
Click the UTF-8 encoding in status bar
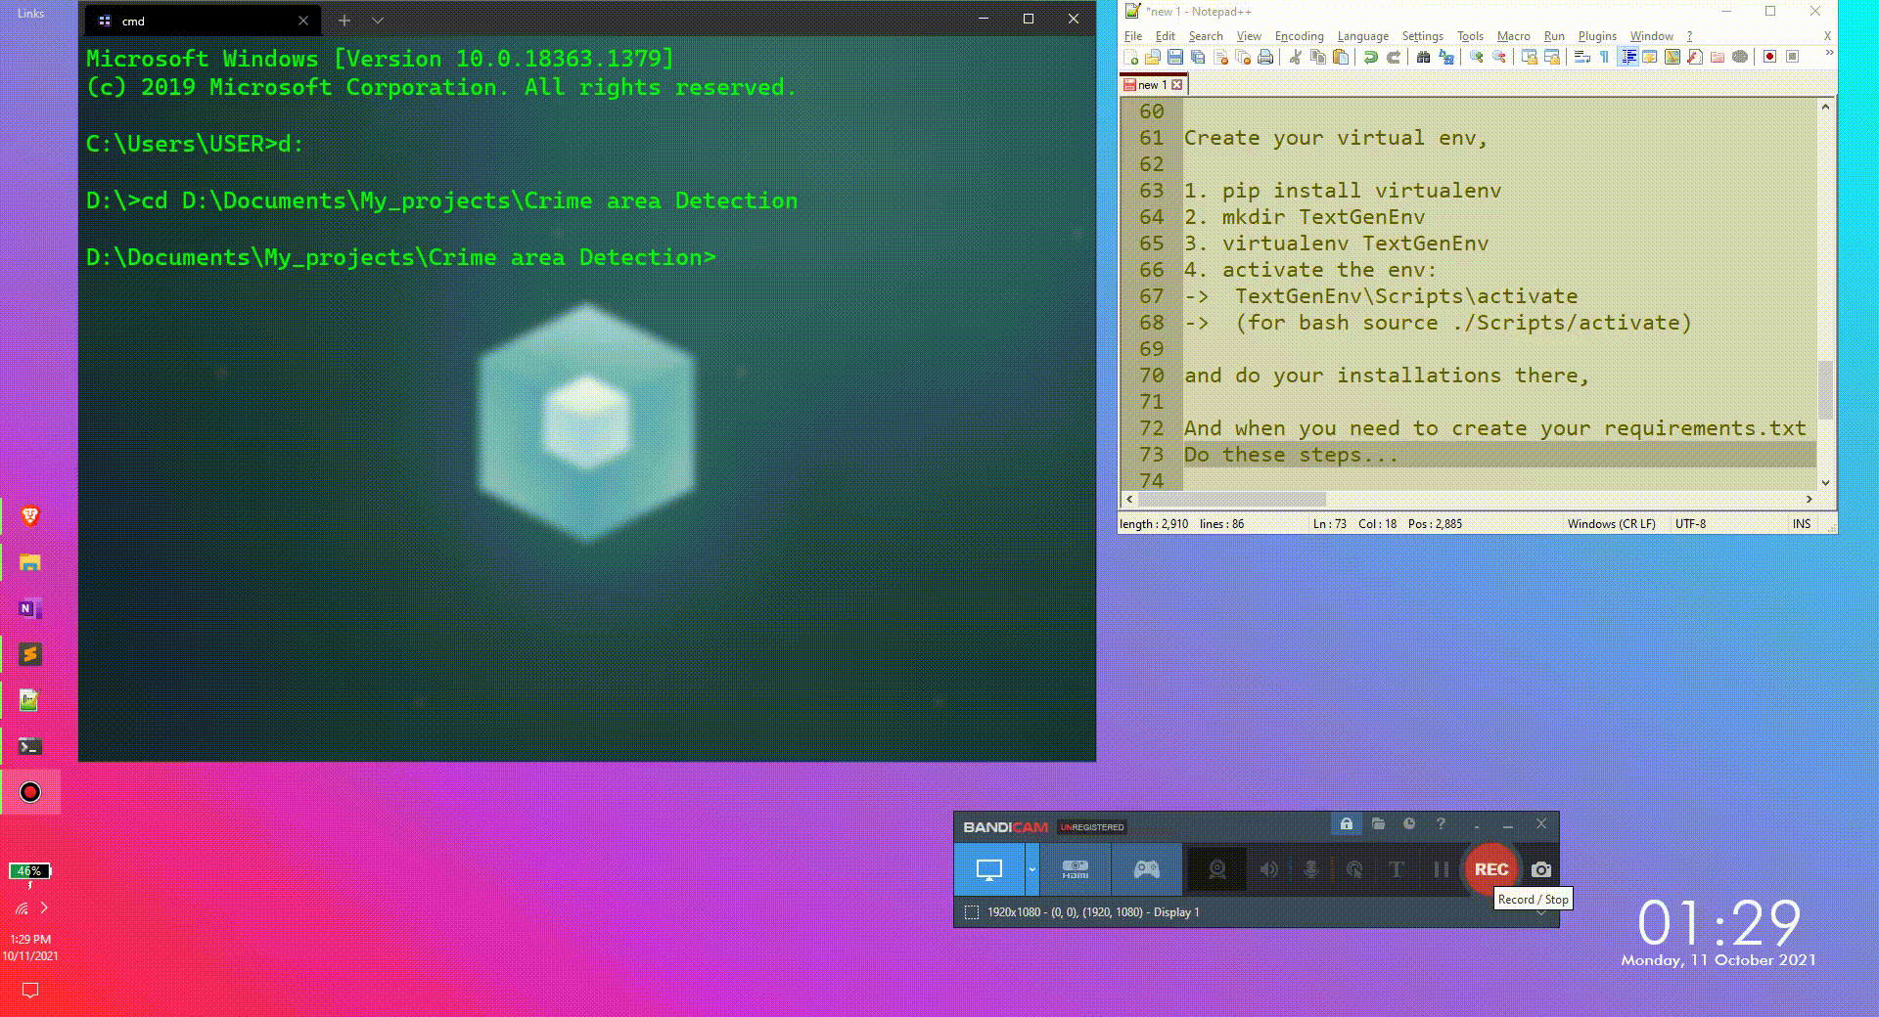[1690, 524]
